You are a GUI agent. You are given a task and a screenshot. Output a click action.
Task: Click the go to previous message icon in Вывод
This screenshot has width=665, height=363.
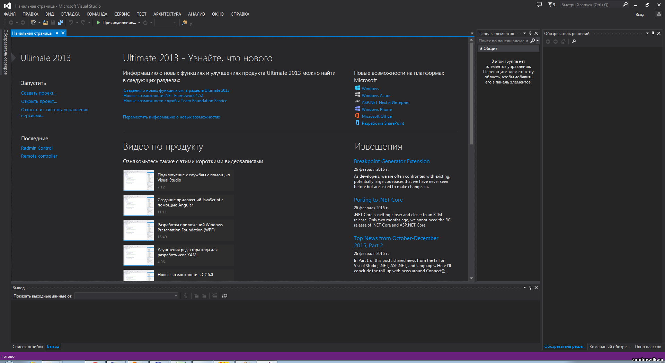pyautogui.click(x=196, y=296)
